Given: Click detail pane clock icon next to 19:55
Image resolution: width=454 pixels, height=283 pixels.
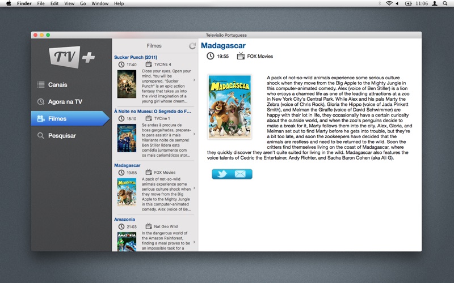Looking at the screenshot, I should 210,56.
